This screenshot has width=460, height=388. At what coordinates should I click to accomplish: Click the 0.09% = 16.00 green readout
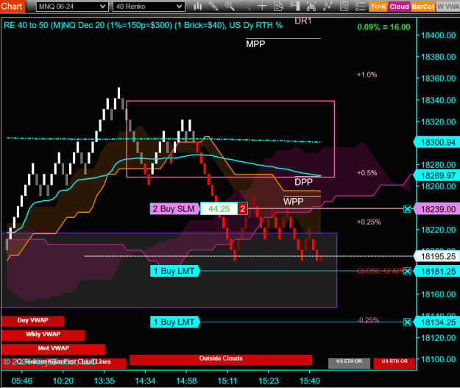click(x=383, y=27)
